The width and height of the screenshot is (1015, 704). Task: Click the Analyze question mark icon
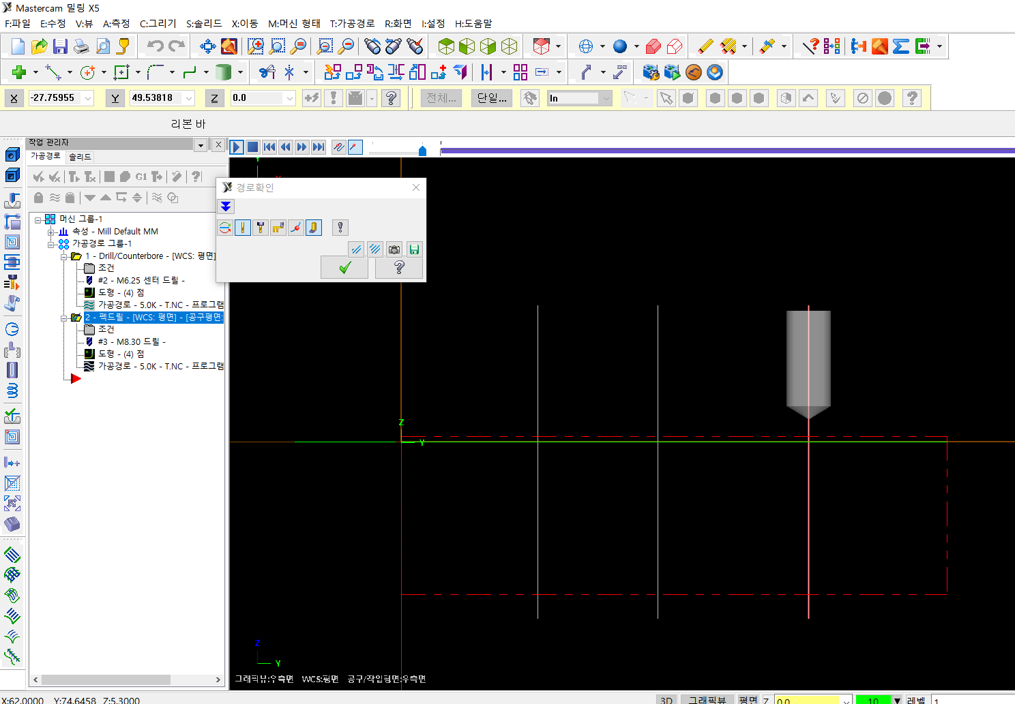click(810, 46)
